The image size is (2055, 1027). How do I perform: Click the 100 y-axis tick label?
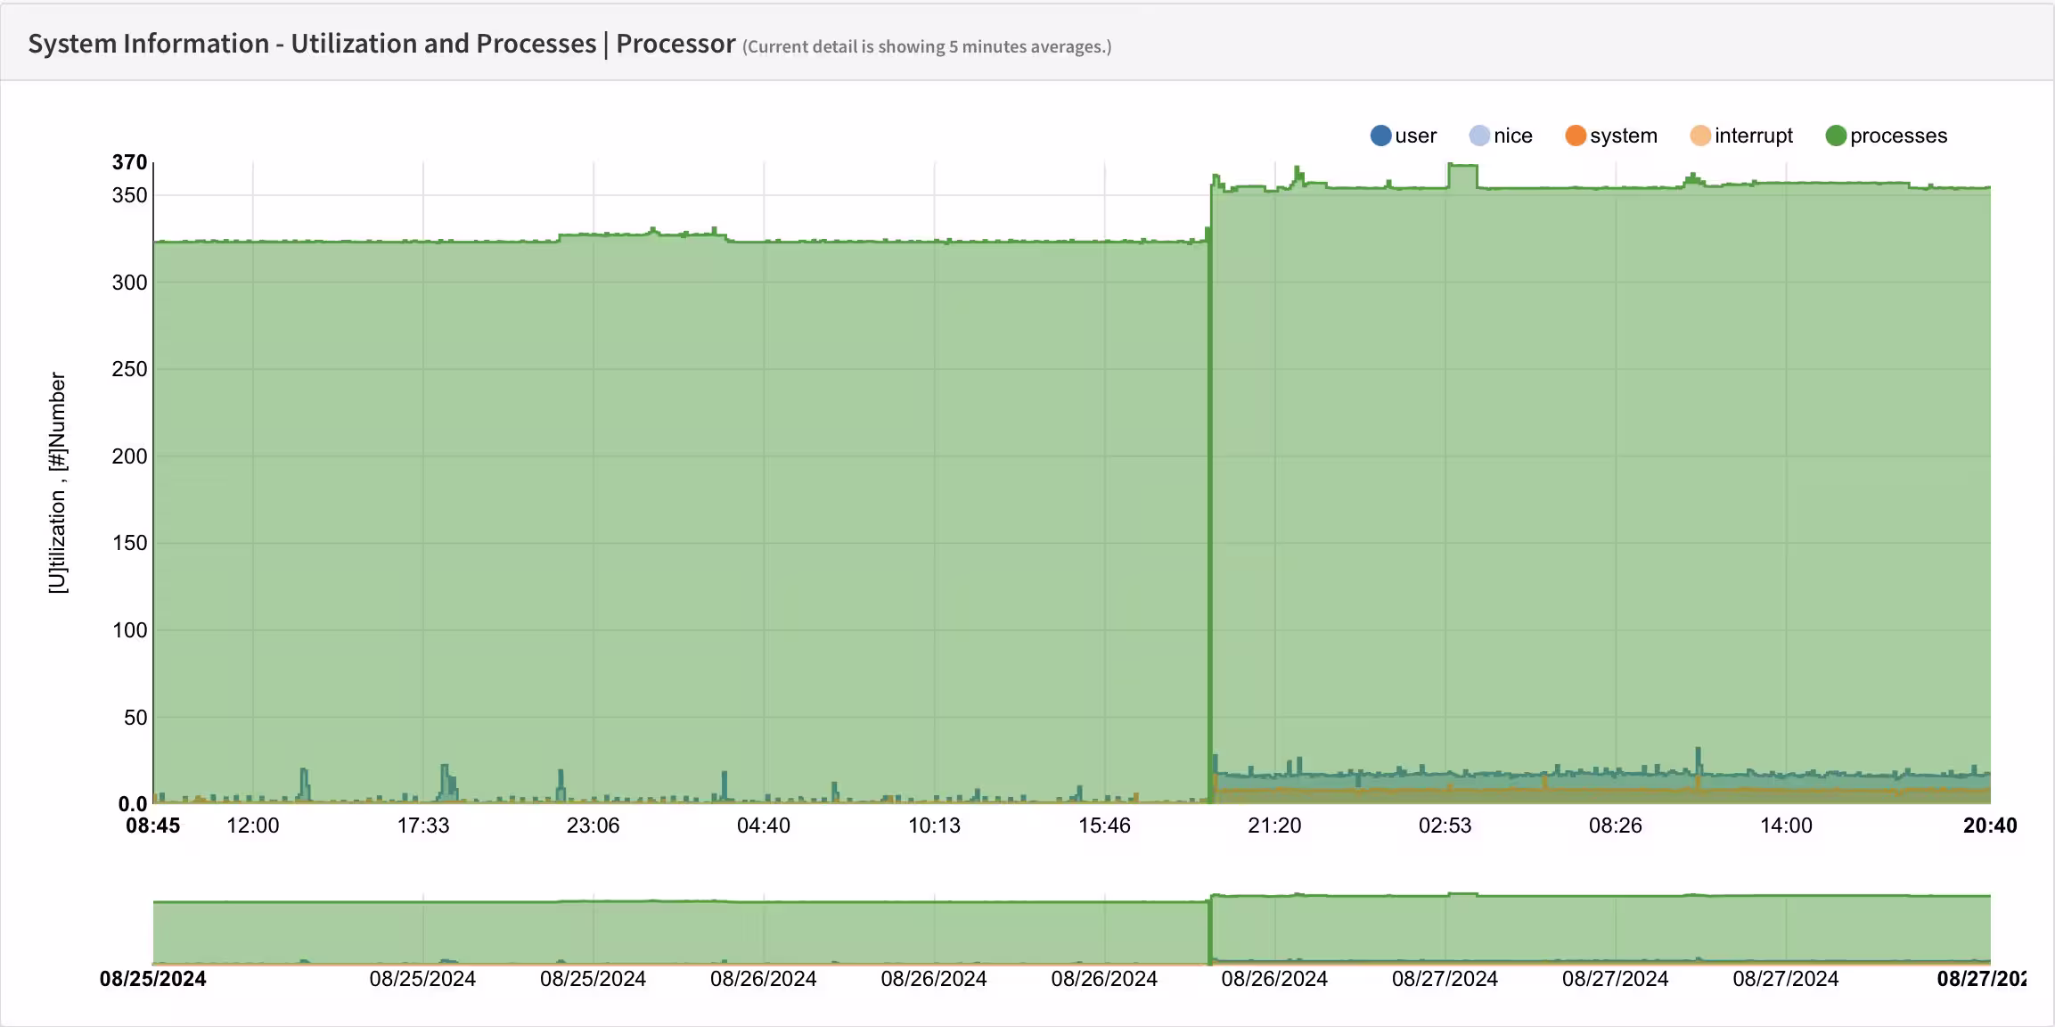pos(129,630)
